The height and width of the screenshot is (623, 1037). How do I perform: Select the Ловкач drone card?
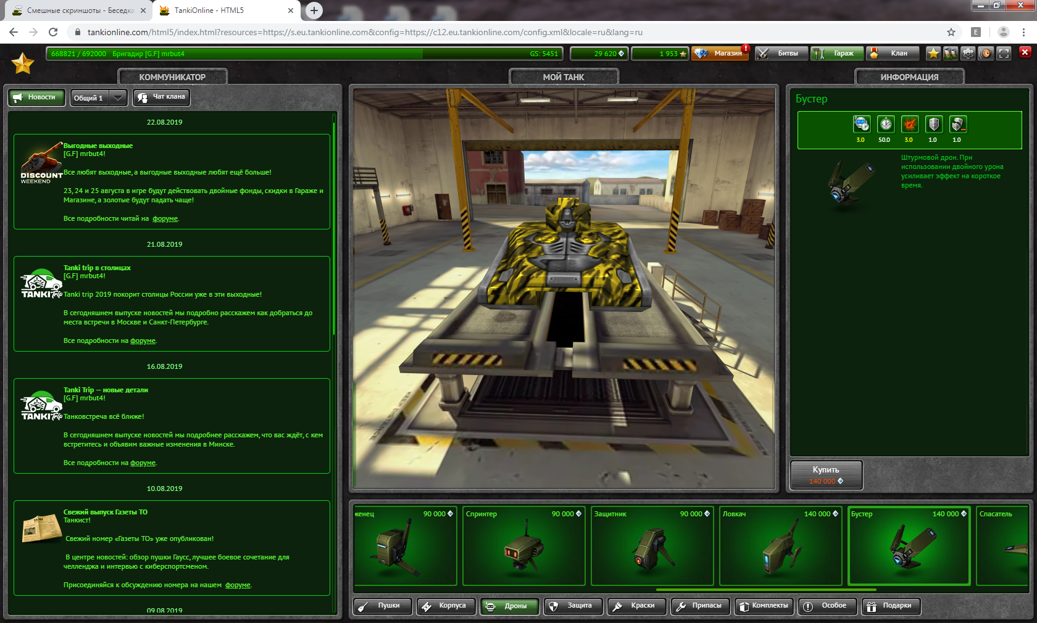coord(781,545)
